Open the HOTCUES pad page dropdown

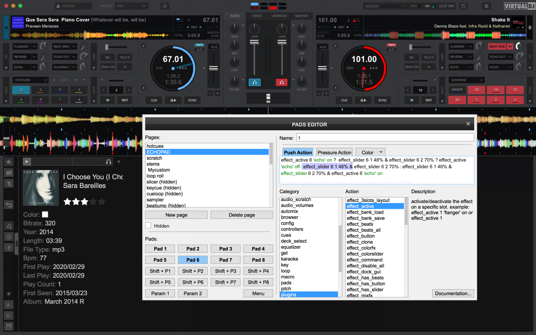(x=30, y=80)
